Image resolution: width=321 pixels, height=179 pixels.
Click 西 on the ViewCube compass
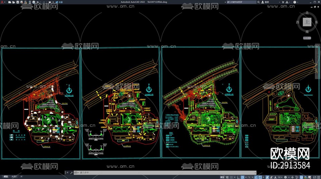tap(297, 22)
